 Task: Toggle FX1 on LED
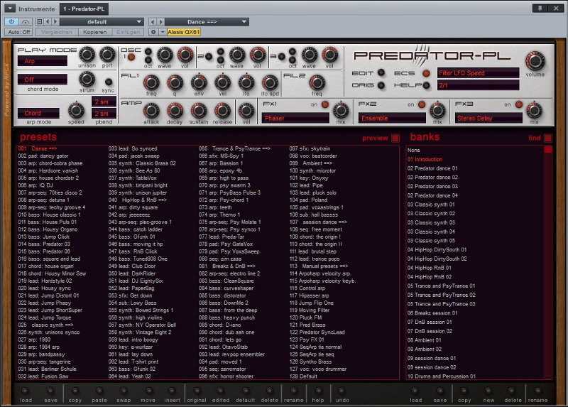click(325, 104)
